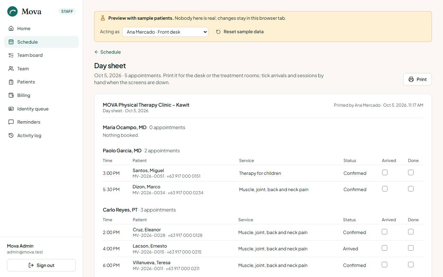Image resolution: width=443 pixels, height=277 pixels.
Task: Open Billing in the sidebar
Action: [x=41, y=95]
